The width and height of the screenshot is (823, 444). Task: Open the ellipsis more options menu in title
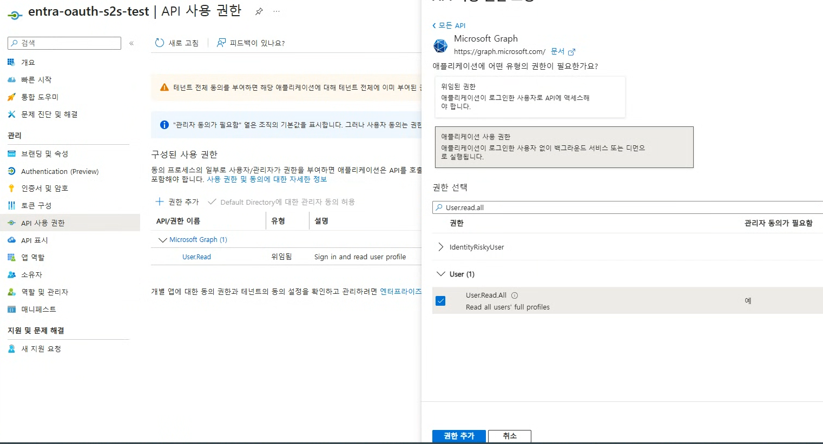pos(276,11)
